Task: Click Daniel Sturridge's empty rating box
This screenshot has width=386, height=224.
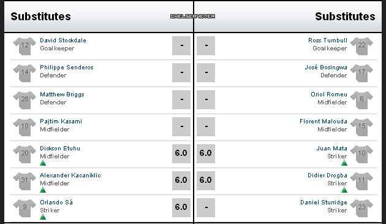Action: click(206, 207)
